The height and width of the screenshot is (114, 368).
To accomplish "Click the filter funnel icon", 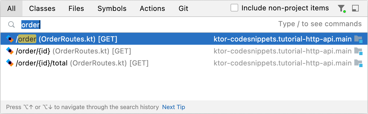I will 341,8.
